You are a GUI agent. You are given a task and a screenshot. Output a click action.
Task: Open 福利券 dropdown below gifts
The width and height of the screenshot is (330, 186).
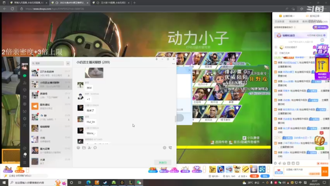(214, 176)
